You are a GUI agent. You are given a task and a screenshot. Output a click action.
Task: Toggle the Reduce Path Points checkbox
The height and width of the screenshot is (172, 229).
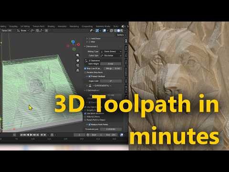pyautogui.click(x=90, y=124)
